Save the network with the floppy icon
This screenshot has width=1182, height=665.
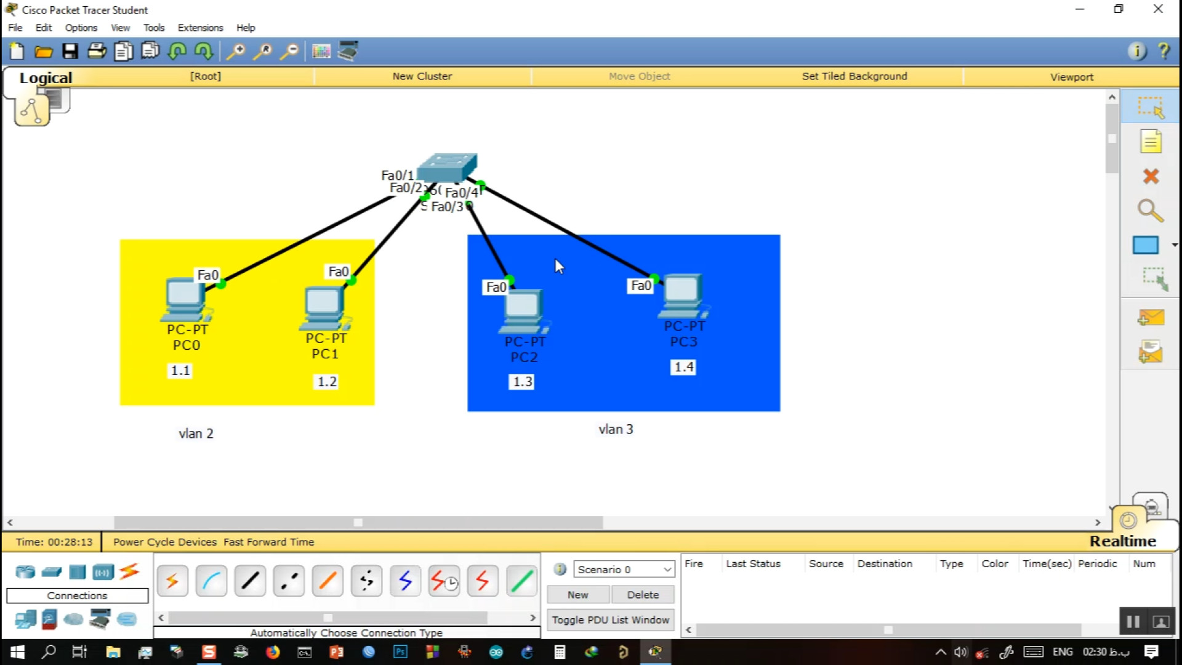coord(70,52)
